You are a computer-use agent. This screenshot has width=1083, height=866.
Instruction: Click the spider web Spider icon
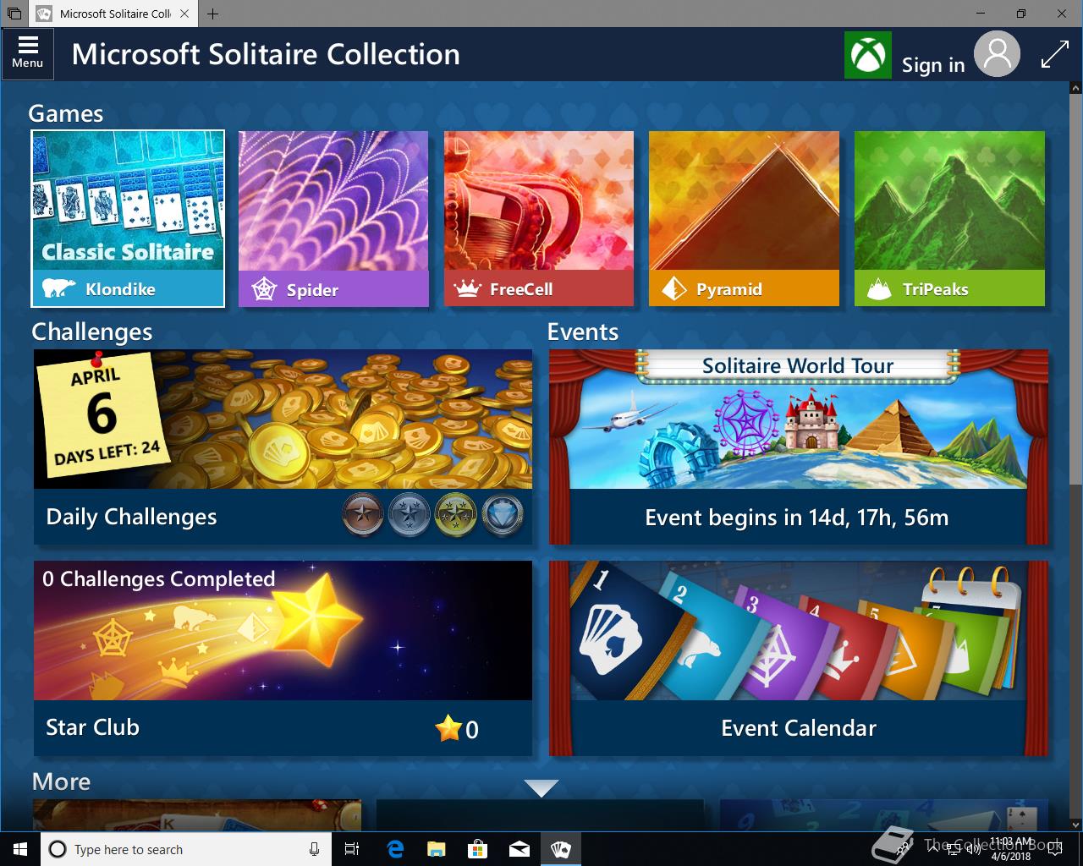pos(265,289)
